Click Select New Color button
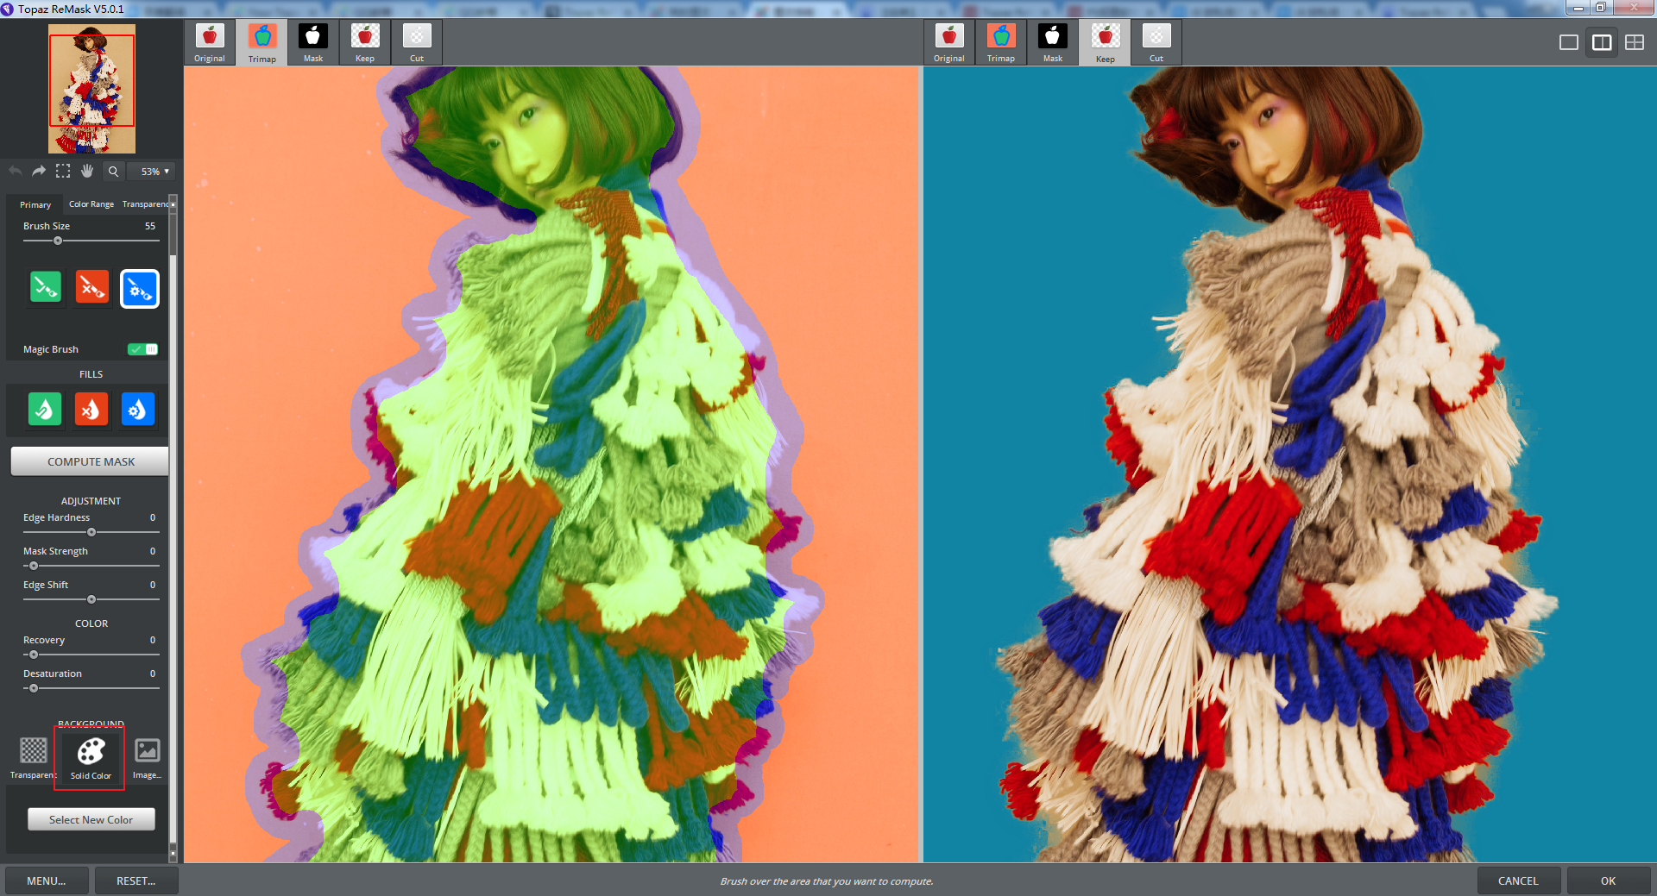This screenshot has height=896, width=1657. tap(91, 819)
